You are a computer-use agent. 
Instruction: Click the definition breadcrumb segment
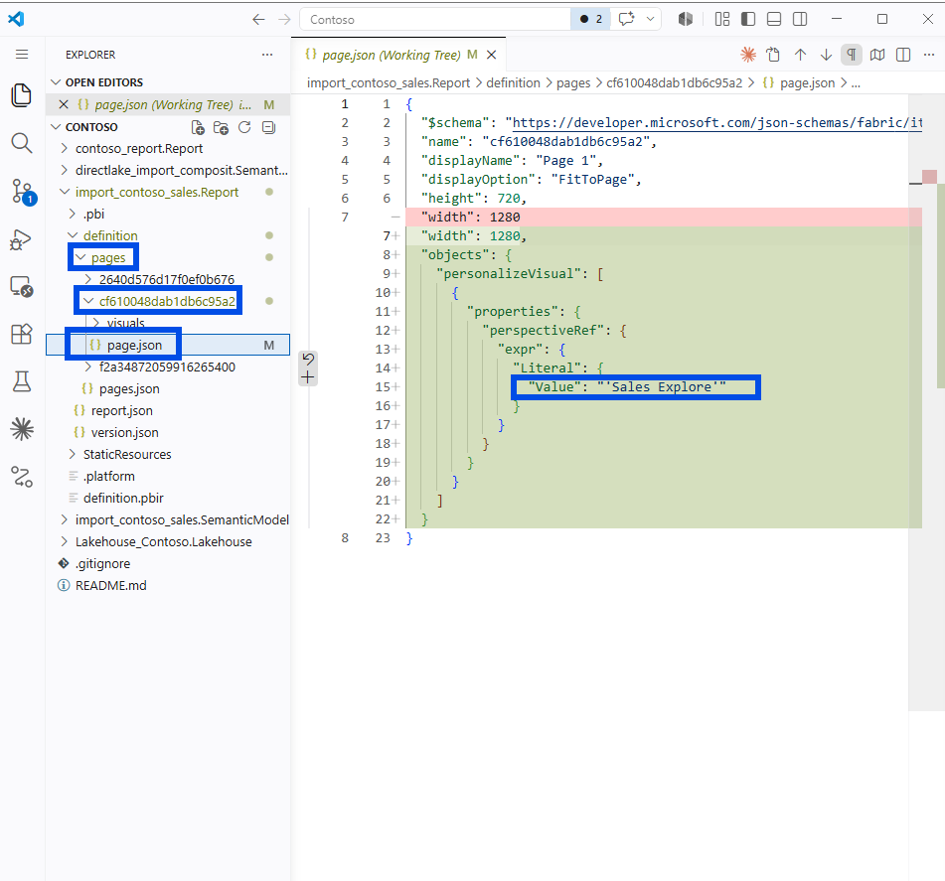(x=513, y=83)
